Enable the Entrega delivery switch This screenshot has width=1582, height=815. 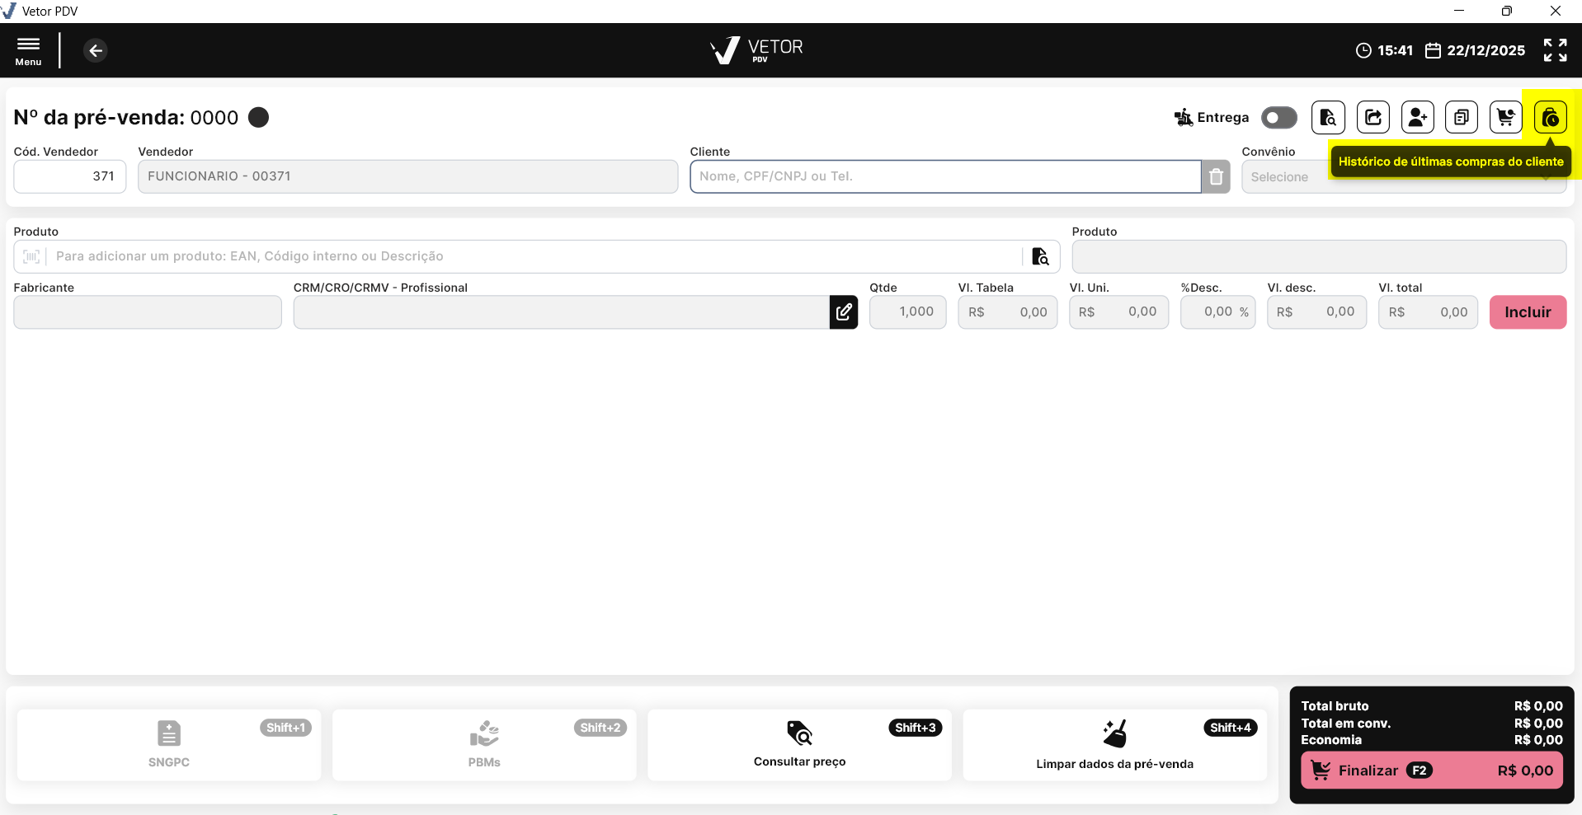point(1279,117)
